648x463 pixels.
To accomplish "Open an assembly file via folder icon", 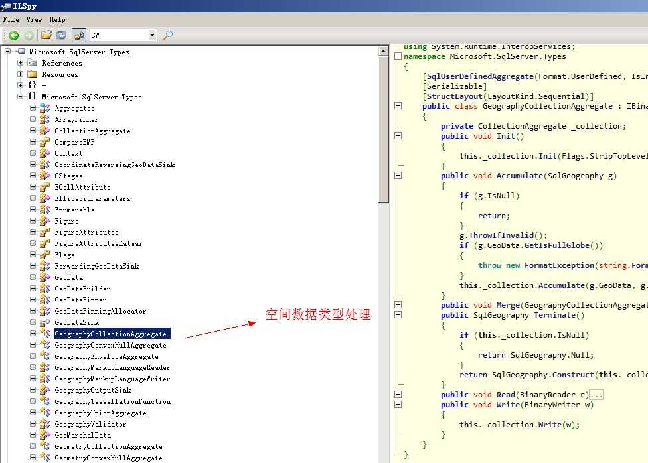I will tap(46, 35).
